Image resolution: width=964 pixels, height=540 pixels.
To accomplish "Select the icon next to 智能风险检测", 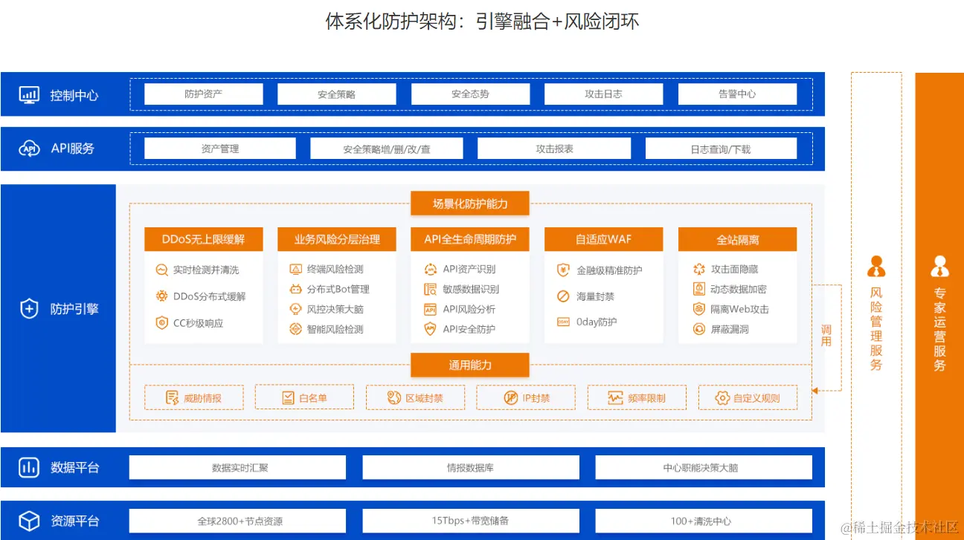I will [295, 329].
